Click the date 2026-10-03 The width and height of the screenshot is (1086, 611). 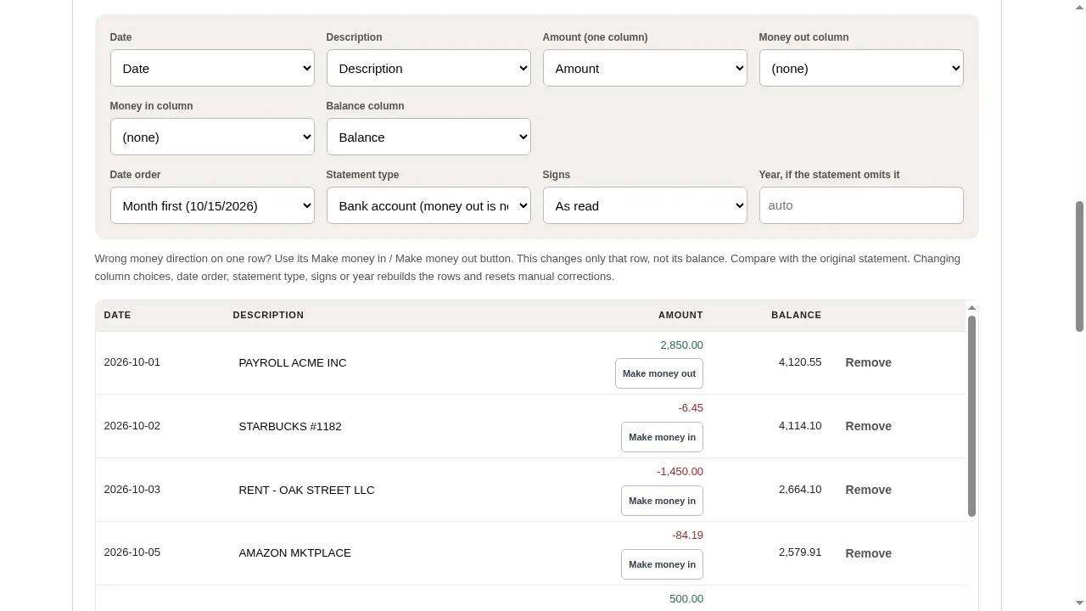[132, 490]
